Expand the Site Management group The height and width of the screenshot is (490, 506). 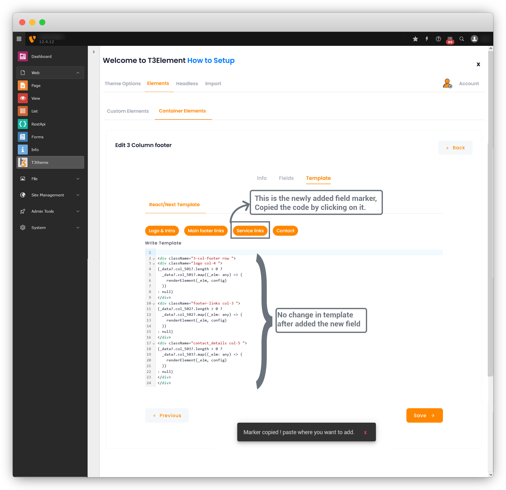(x=50, y=195)
